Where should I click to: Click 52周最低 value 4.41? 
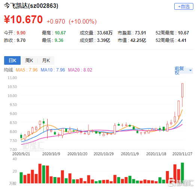point(182,40)
